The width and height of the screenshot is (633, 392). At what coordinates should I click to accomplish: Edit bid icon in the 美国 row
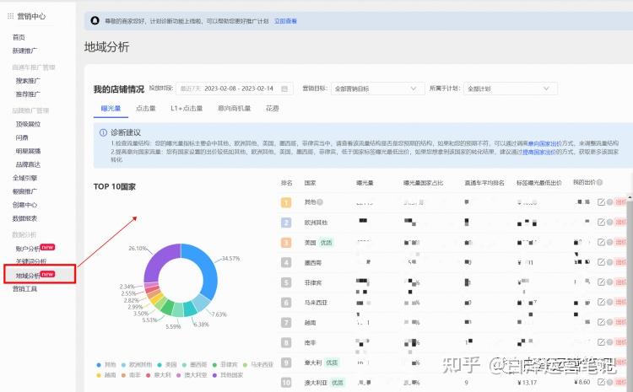601,242
